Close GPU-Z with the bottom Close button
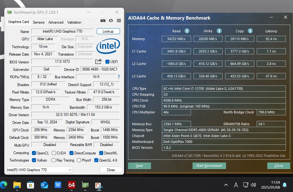This screenshot has height=192, width=293. [111, 170]
